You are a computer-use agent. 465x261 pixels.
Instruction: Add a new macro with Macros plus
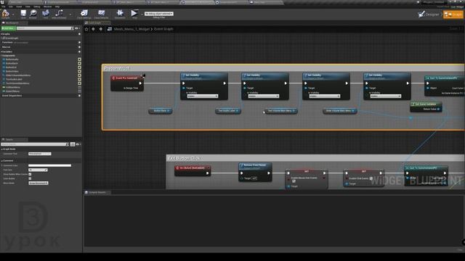coord(79,47)
